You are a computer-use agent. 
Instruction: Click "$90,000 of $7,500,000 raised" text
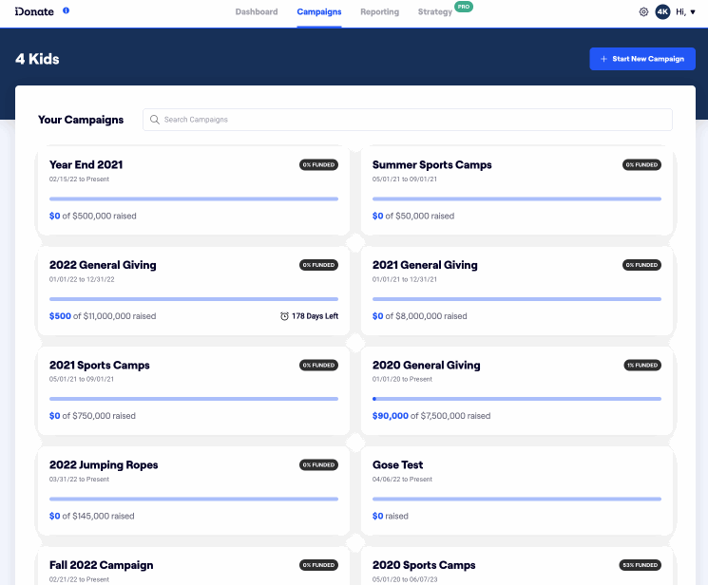[x=431, y=416]
